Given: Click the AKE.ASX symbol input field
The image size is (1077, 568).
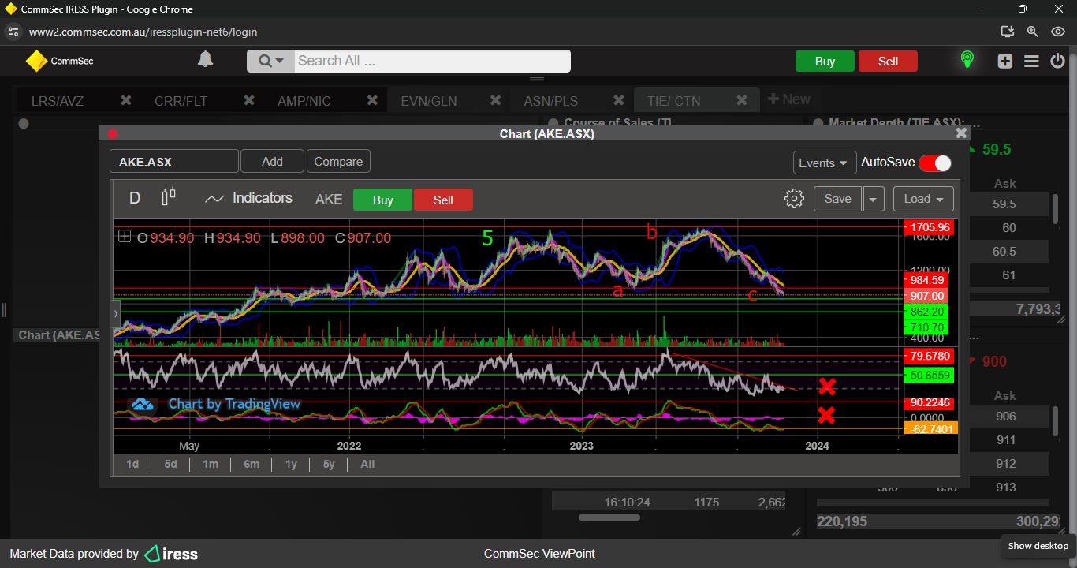Looking at the screenshot, I should (173, 162).
